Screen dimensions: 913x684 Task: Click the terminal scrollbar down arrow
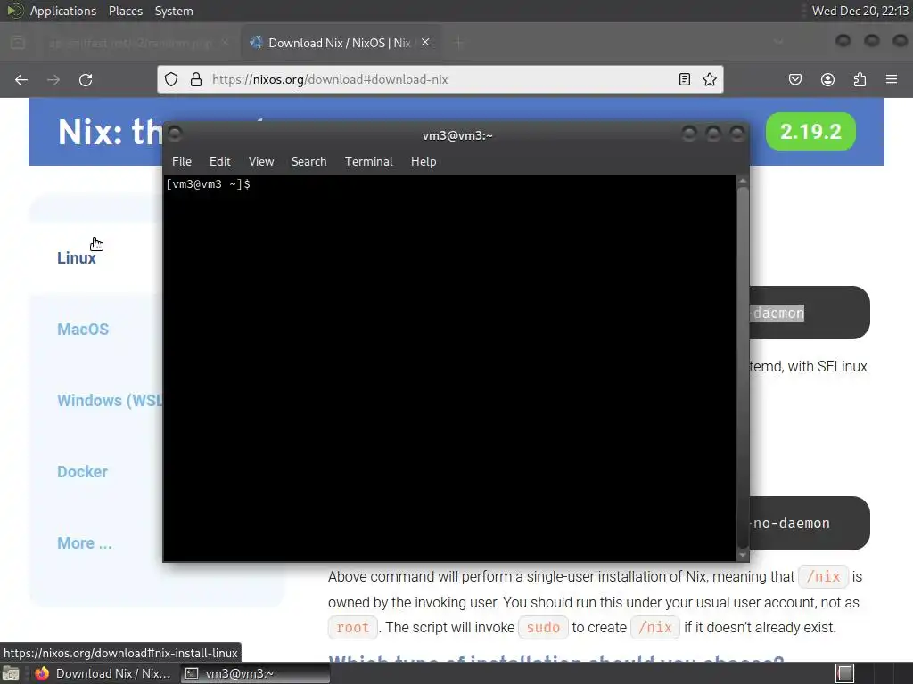[743, 555]
